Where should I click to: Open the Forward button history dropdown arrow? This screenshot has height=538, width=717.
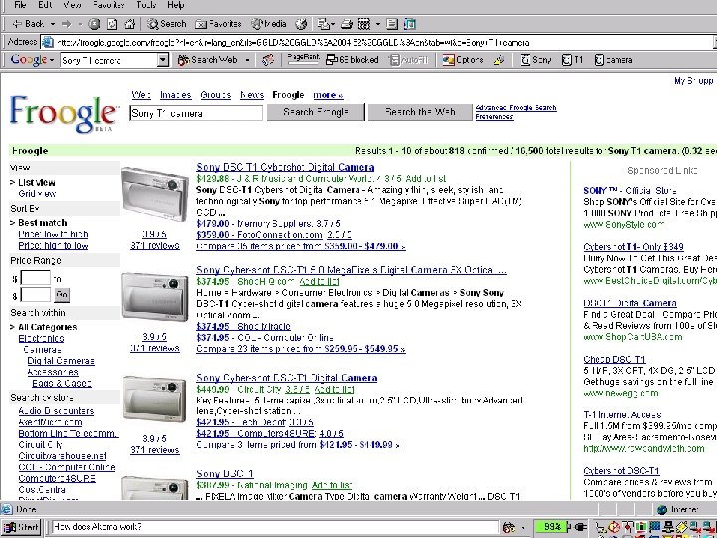point(80,23)
